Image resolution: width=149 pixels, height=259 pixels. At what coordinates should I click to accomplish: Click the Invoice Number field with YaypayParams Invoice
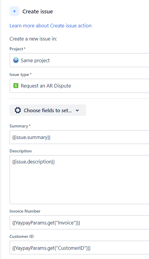click(x=79, y=222)
